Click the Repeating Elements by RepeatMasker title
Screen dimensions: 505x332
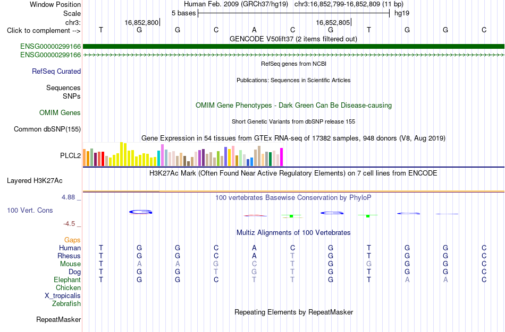293,312
